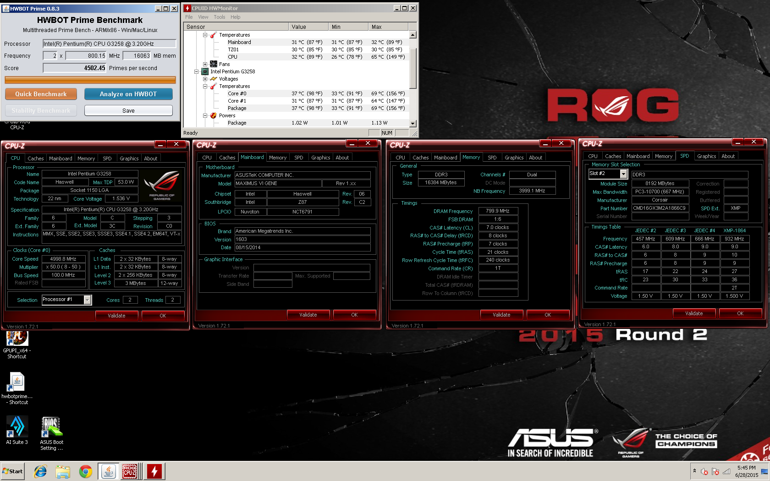Click the orange HWBOT benchmark progress bar
The height and width of the screenshot is (481, 770).
pos(90,80)
